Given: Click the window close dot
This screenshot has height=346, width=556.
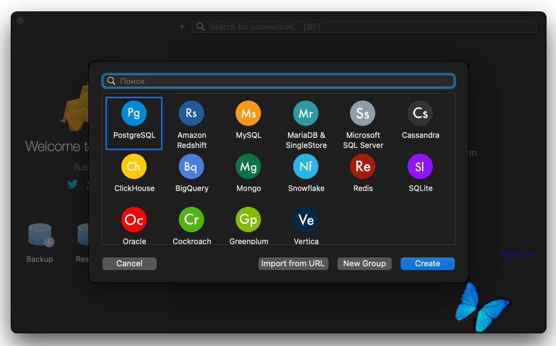Looking at the screenshot, I should click(x=20, y=21).
